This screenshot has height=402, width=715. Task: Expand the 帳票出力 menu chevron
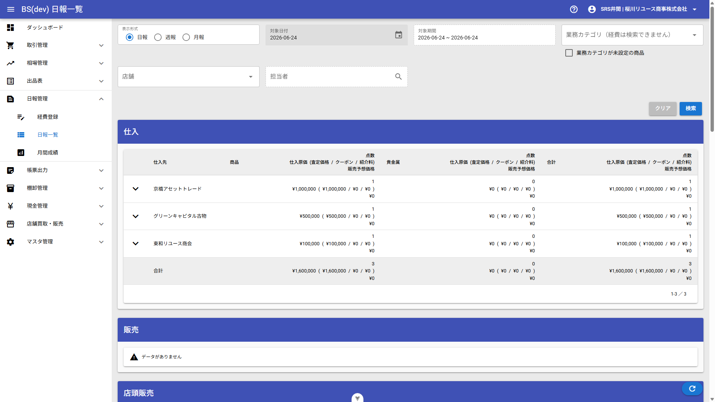(x=101, y=170)
